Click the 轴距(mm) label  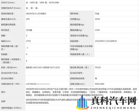coord(6,41)
